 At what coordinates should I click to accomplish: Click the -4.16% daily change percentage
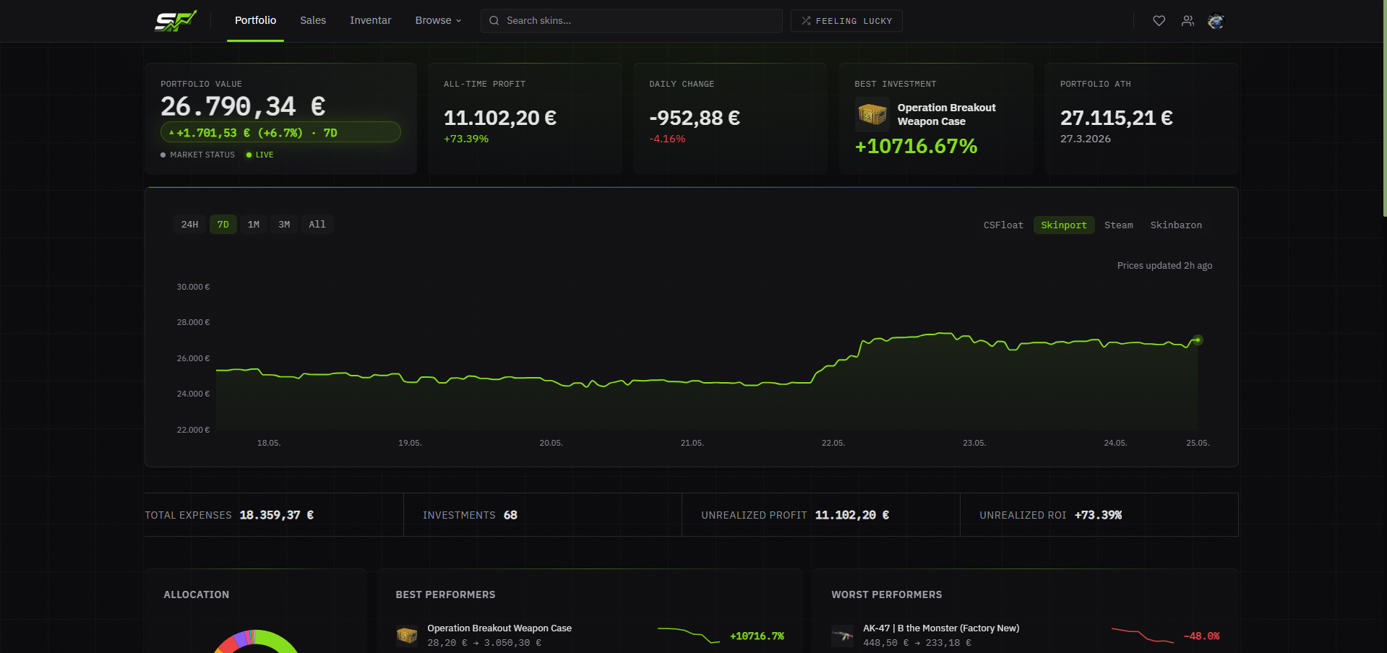(667, 139)
